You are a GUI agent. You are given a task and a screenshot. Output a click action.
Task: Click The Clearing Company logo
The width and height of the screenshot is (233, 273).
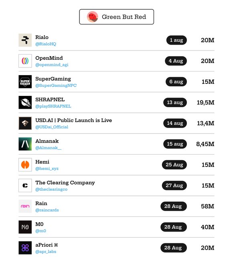click(x=25, y=185)
